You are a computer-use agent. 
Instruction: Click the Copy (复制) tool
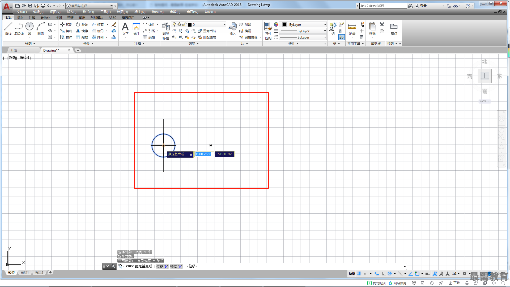tap(66, 31)
